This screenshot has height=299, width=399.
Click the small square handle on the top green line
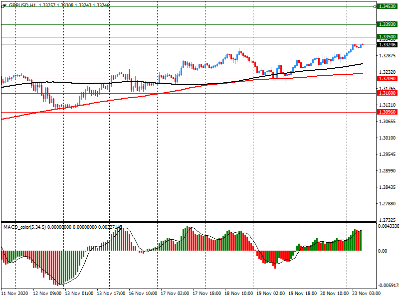click(x=375, y=6)
